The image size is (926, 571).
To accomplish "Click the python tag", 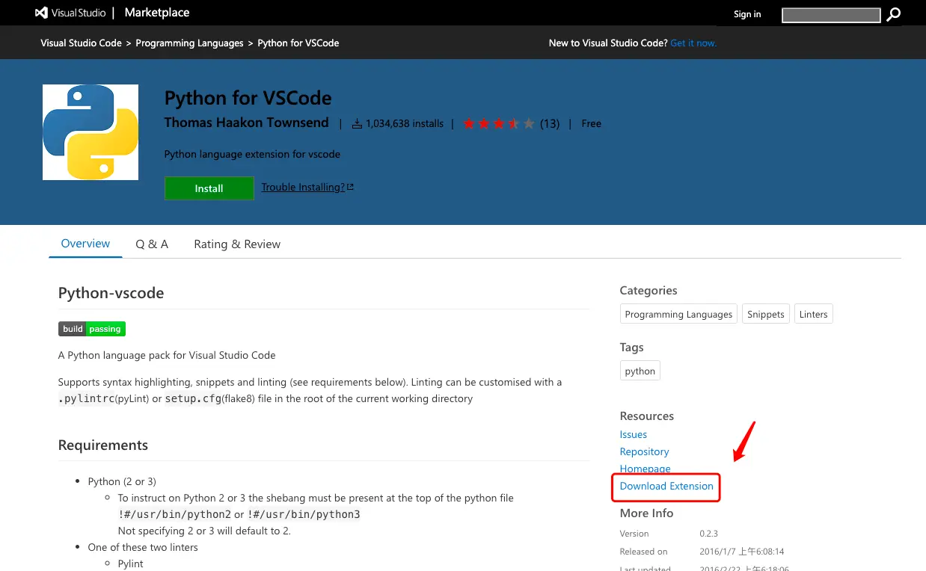I will tap(640, 371).
